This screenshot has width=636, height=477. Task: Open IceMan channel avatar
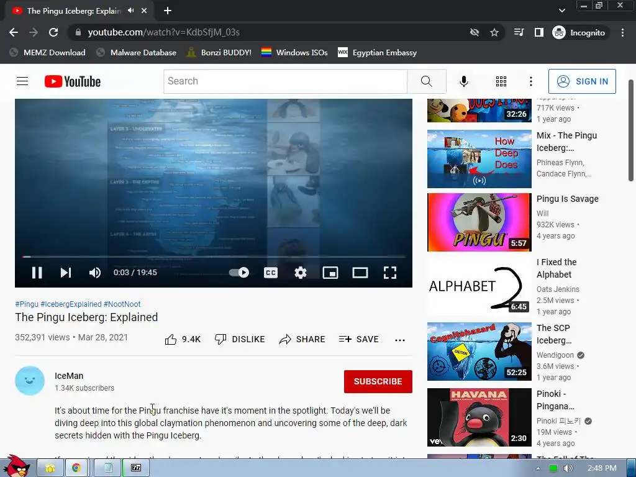[x=30, y=381]
